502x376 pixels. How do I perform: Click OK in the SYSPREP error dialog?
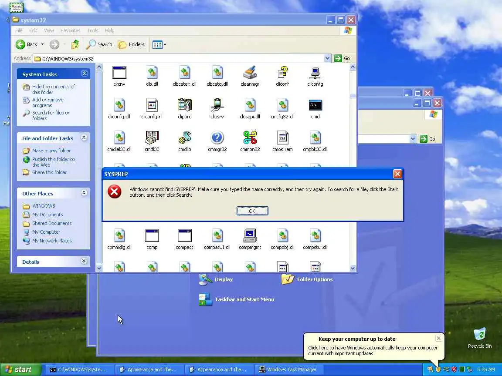(252, 211)
